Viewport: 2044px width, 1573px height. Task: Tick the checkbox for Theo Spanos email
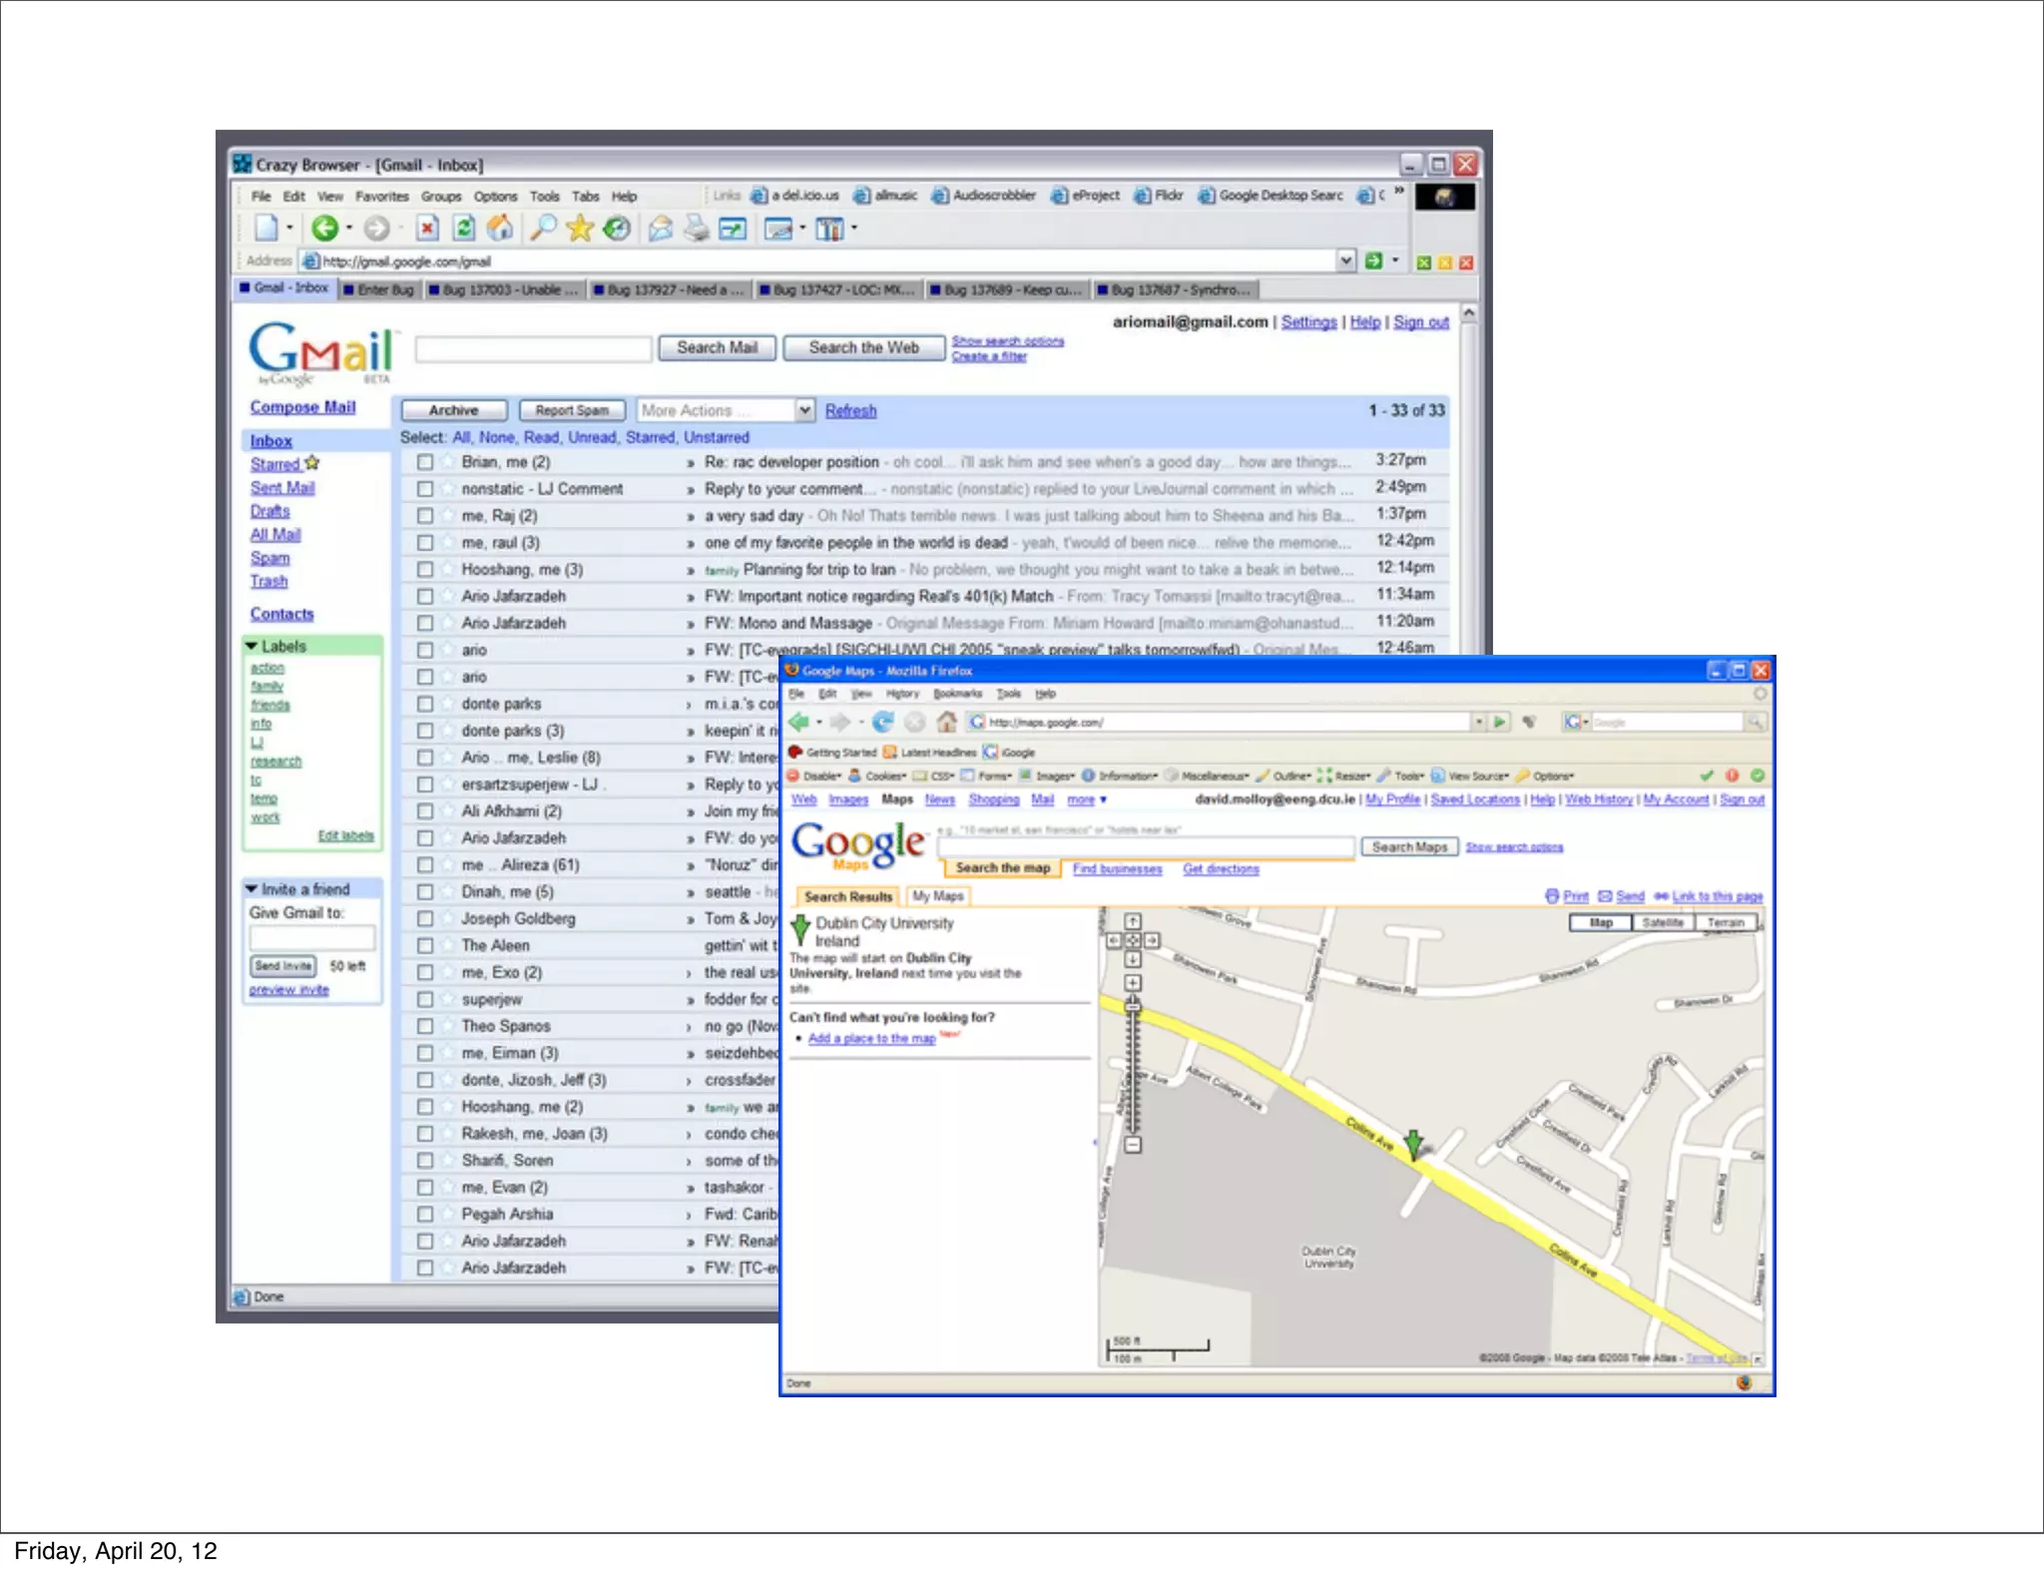[x=425, y=1026]
